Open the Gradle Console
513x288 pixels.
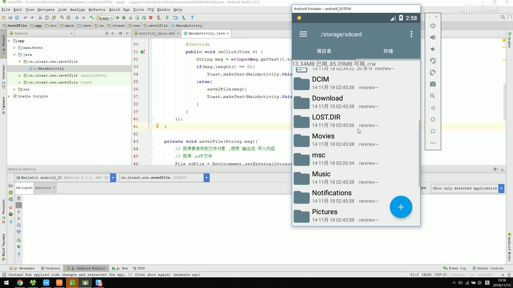pos(487,268)
